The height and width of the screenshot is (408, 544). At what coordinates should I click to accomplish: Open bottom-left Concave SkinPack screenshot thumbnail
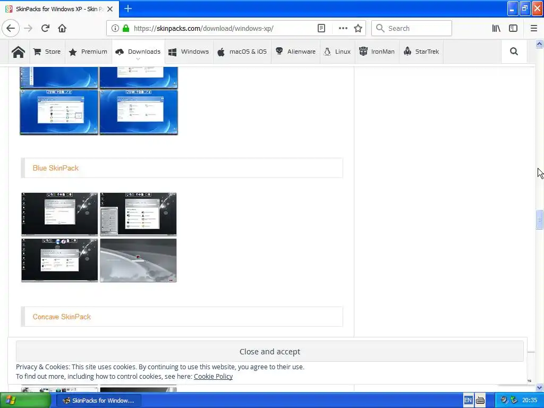(x=59, y=260)
